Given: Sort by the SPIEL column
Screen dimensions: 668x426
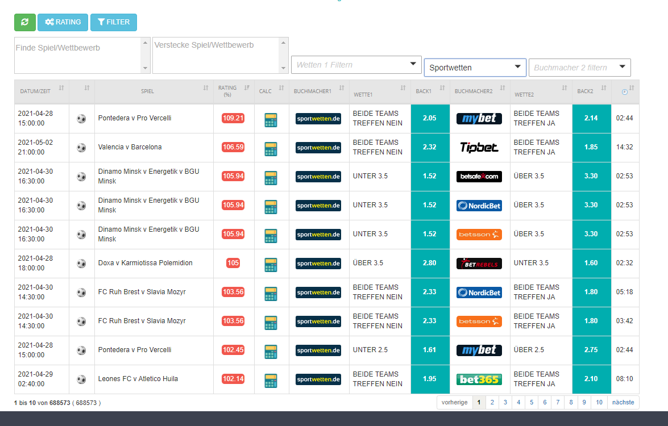Looking at the screenshot, I should pyautogui.click(x=154, y=91).
